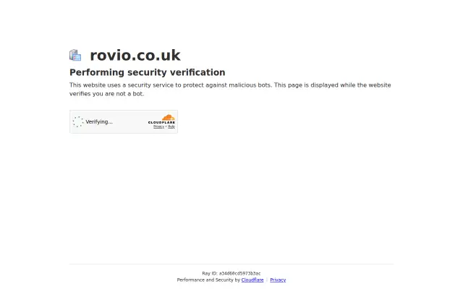Click the rovio.co.uk site favicon icon

point(75,55)
